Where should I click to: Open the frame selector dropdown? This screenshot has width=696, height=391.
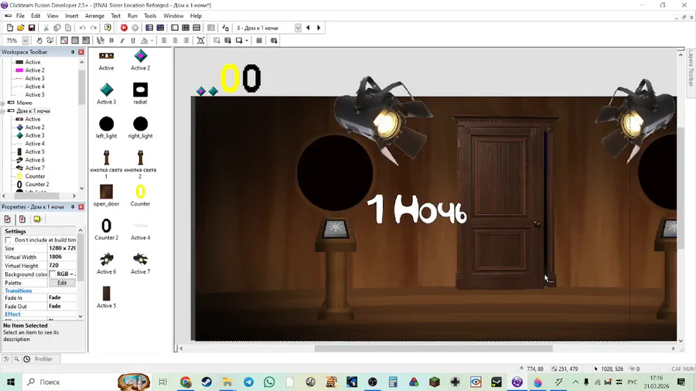tap(298, 28)
